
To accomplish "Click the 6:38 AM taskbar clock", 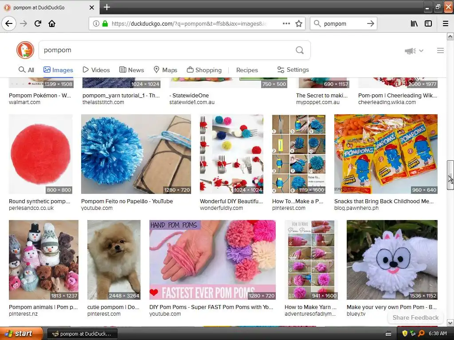I will tap(438, 334).
